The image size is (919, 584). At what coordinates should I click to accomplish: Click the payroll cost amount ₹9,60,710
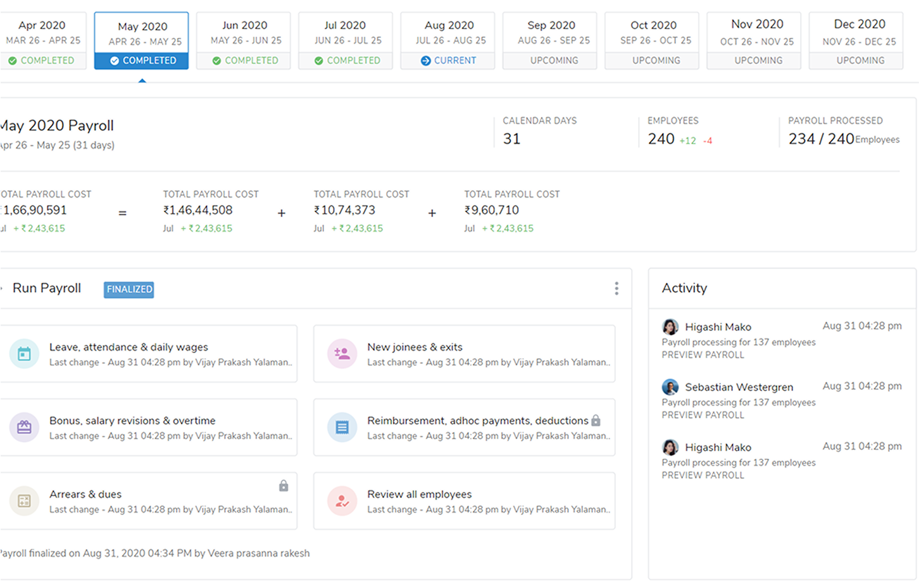[491, 210]
